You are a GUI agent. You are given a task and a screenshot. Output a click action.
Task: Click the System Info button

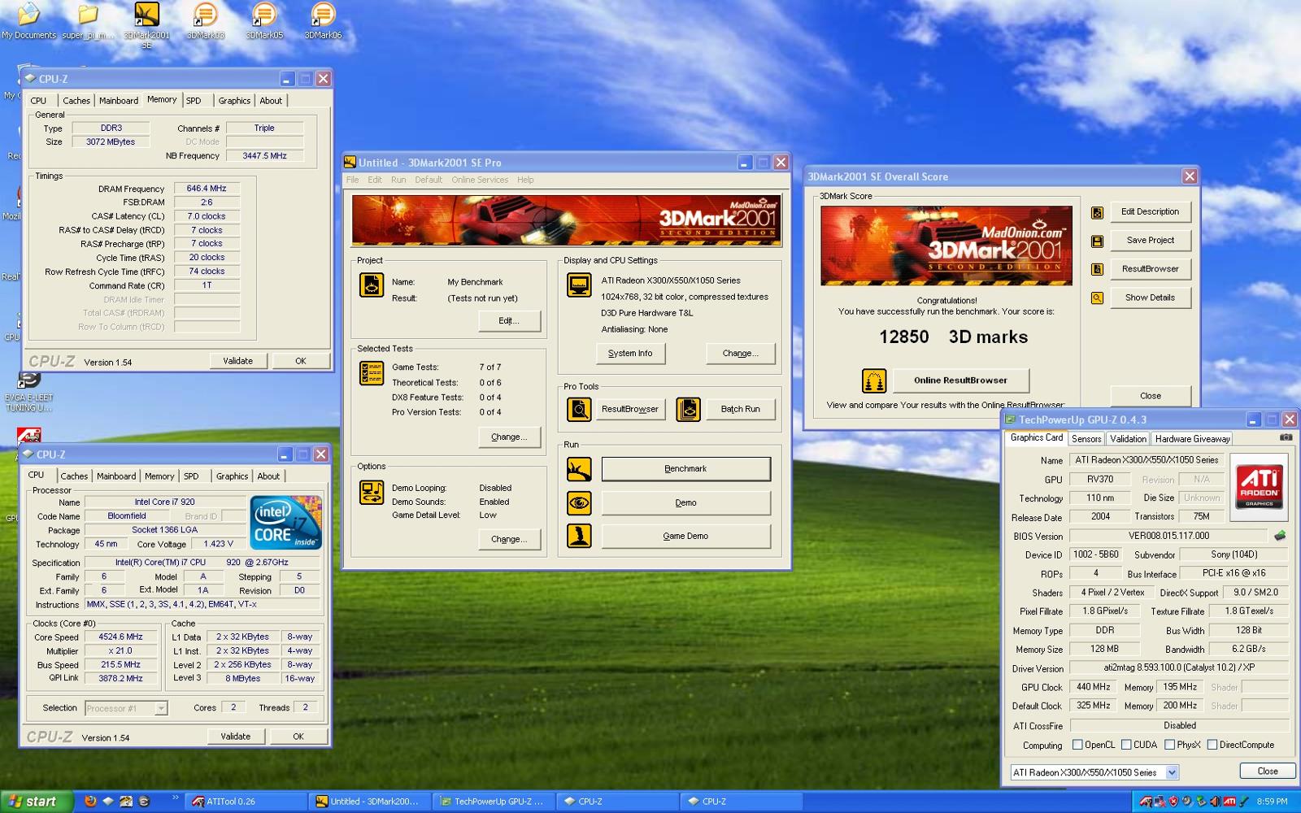[x=630, y=354]
